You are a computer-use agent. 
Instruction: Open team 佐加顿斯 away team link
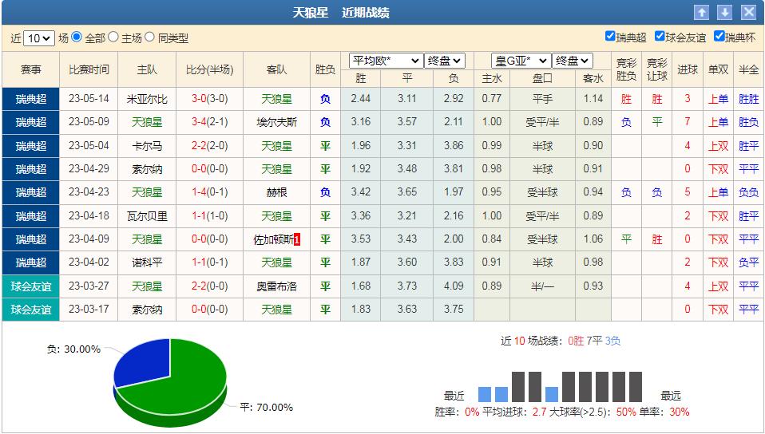274,239
